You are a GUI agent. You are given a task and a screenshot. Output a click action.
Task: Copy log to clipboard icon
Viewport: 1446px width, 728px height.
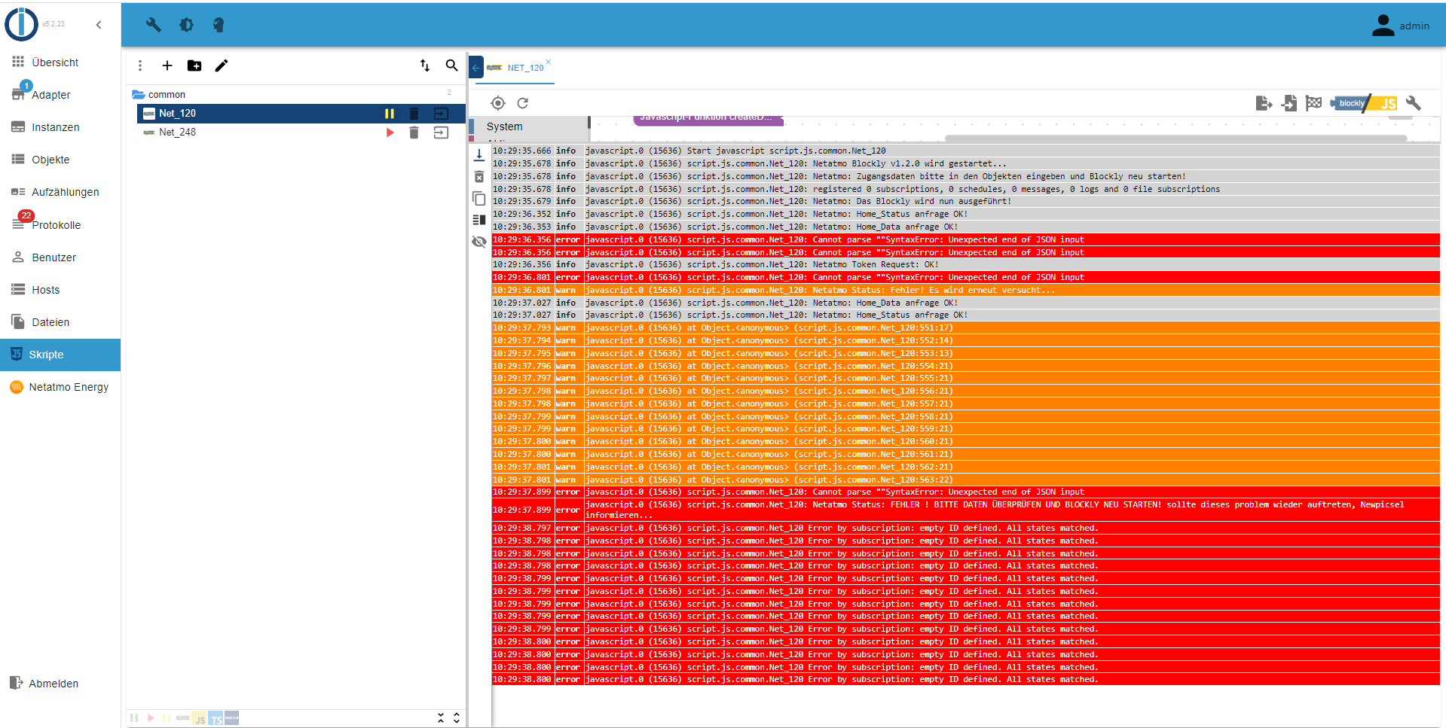coord(479,199)
